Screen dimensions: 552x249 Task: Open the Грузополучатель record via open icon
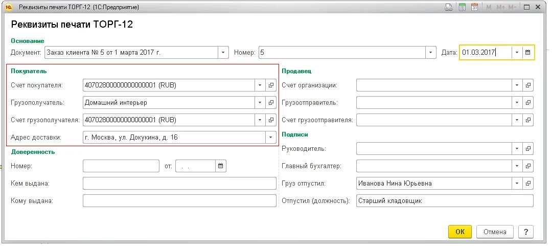[271, 102]
